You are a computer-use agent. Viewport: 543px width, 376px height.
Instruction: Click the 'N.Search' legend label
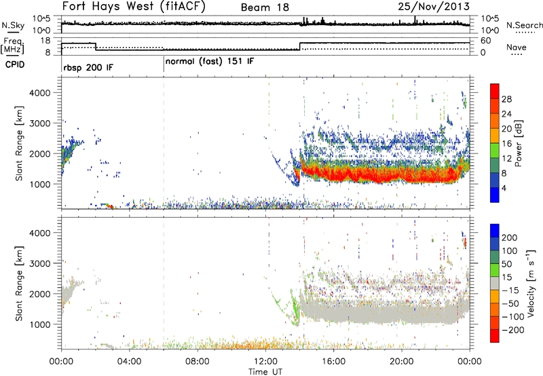(x=525, y=25)
